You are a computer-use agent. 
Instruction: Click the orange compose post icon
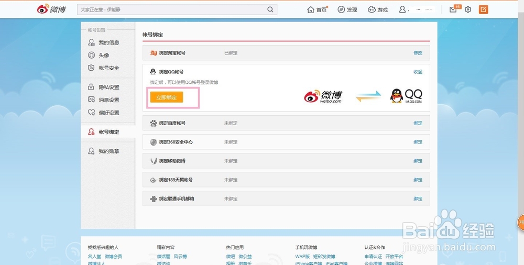[483, 9]
